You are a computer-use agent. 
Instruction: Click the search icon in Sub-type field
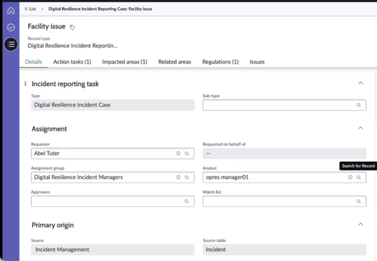(x=359, y=105)
